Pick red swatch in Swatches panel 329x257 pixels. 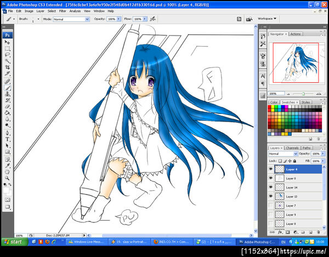(269, 107)
